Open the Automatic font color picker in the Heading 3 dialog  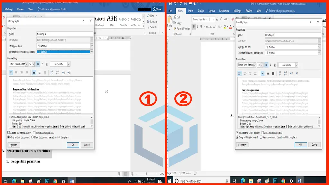[x=288, y=65]
